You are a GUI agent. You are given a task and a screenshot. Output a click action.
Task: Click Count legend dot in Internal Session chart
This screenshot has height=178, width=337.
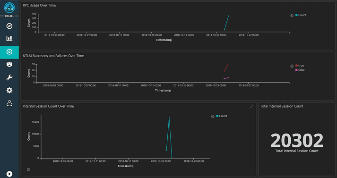217,116
